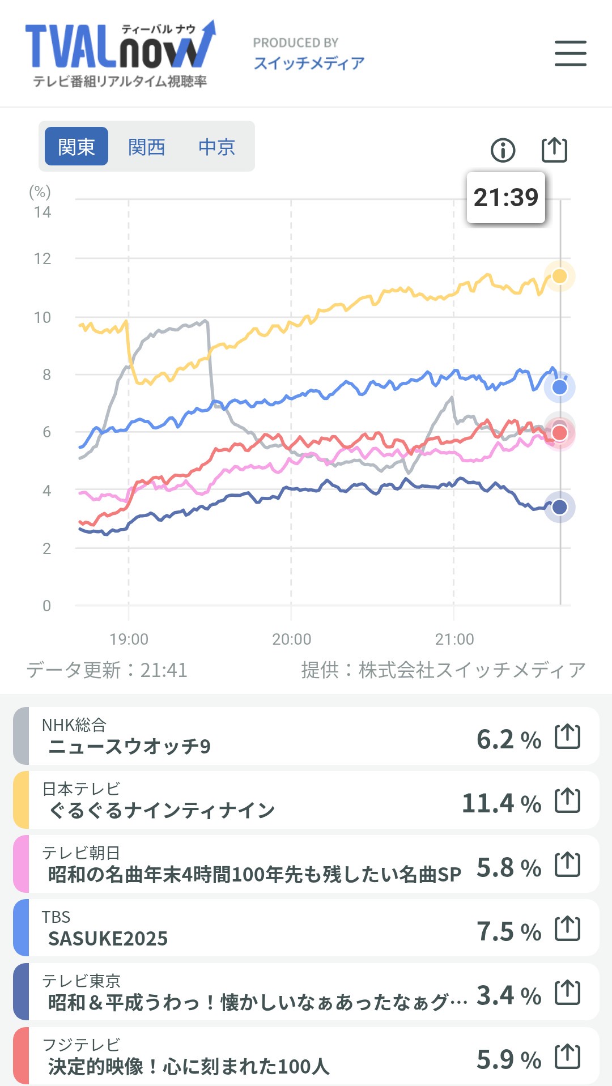Share the テレビ朝日 rating row
This screenshot has width=612, height=1086.
(x=567, y=864)
